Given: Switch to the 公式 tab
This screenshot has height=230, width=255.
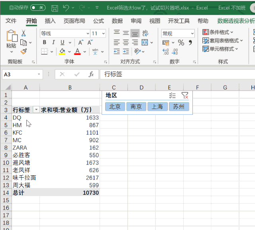Looking at the screenshot, I should click(x=98, y=21).
